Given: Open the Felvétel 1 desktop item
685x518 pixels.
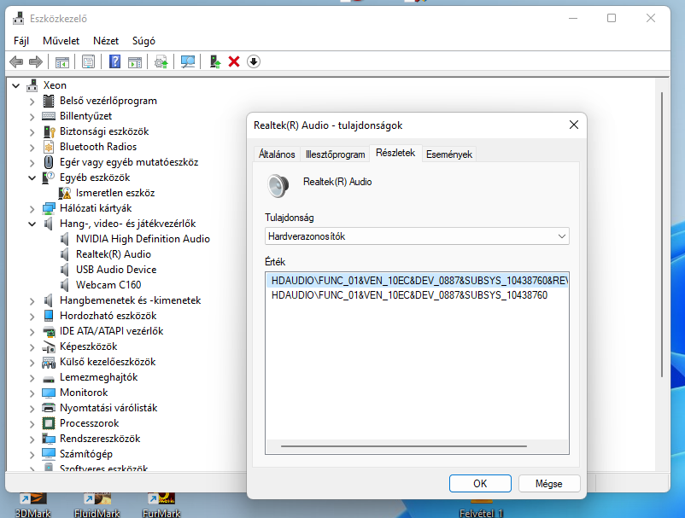Looking at the screenshot, I should [481, 509].
